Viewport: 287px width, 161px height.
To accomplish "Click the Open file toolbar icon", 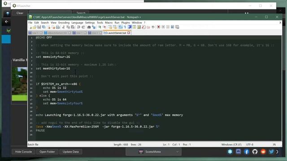I will click(x=35, y=27).
